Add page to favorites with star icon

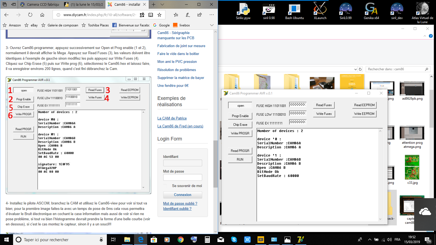pos(159,15)
